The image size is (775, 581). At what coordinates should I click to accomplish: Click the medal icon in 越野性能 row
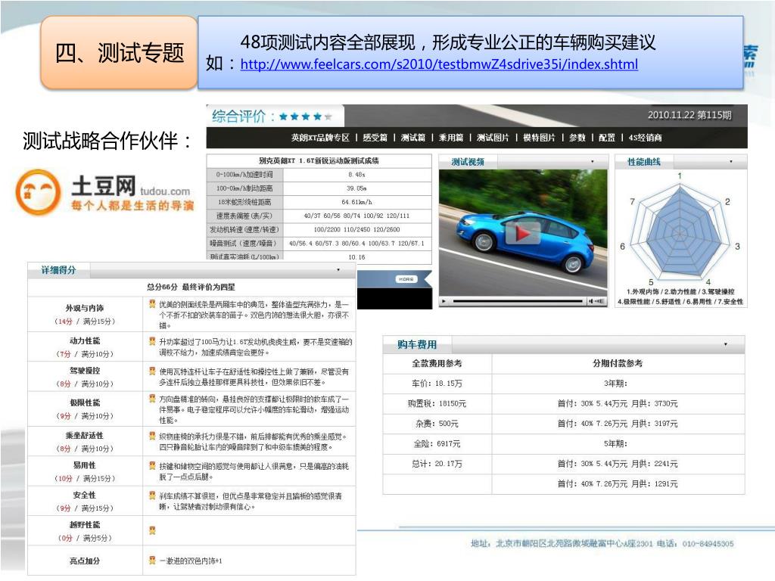point(152,530)
